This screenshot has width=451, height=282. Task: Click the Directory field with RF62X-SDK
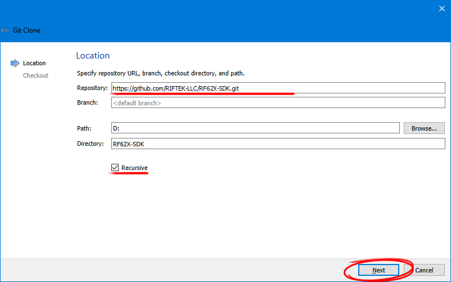coord(278,144)
